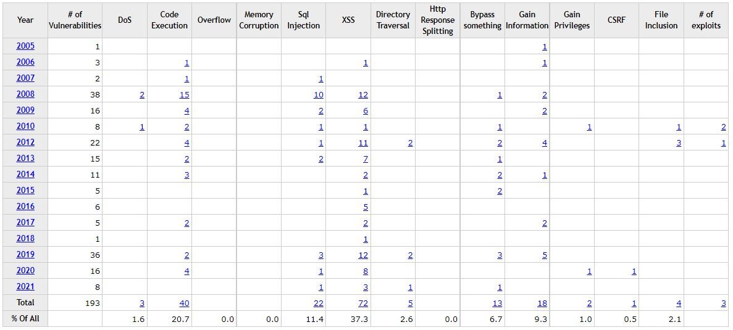Image resolution: width=733 pixels, height=330 pixels.
Task: Open total DoS count of 3
Action: [x=142, y=303]
